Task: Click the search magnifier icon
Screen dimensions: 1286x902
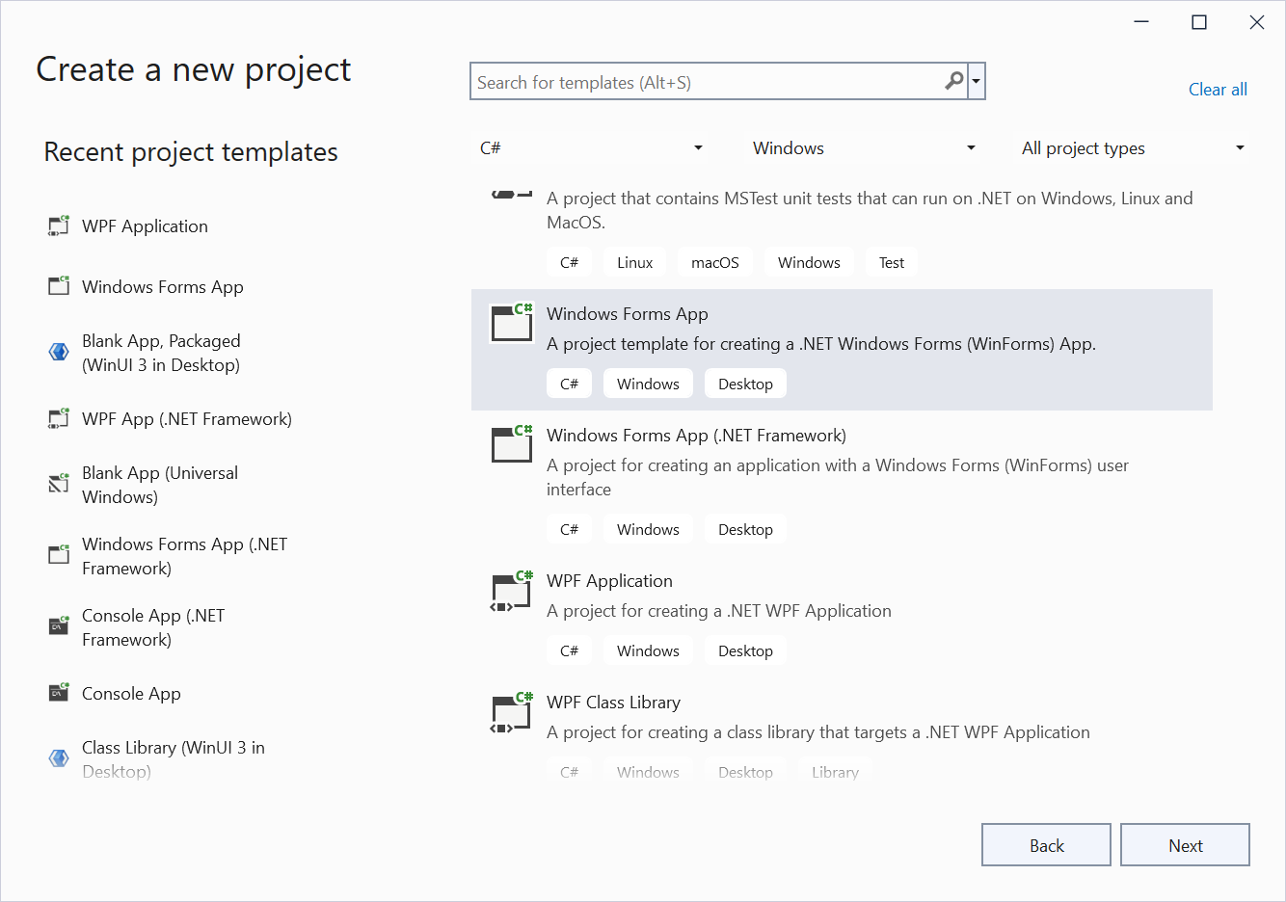Action: point(953,81)
